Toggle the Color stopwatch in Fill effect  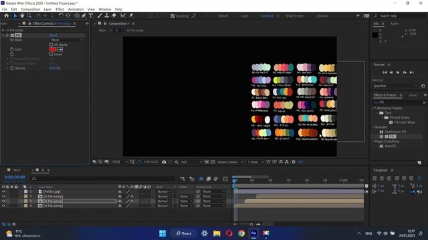point(12,49)
